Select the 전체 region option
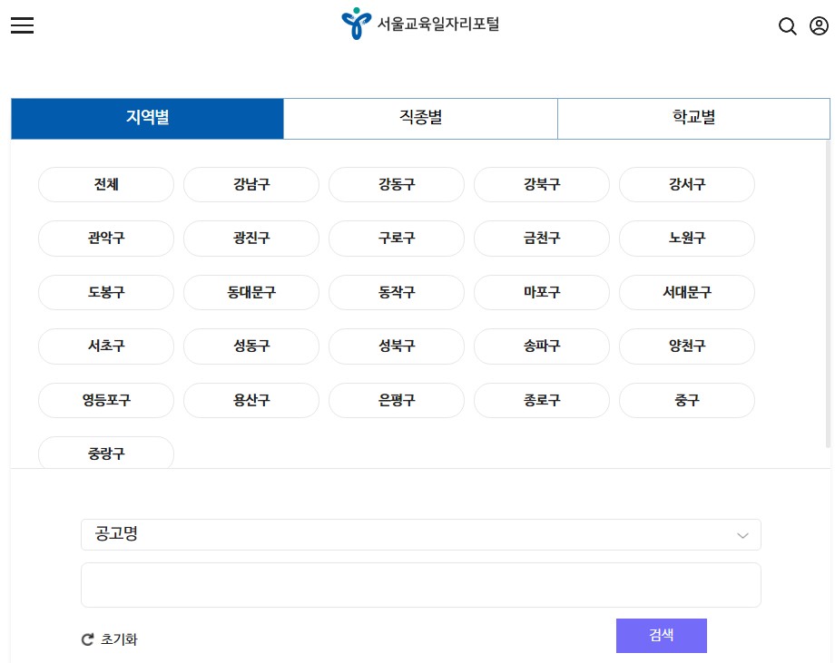Screen dimensions: 835x663 [x=105, y=184]
